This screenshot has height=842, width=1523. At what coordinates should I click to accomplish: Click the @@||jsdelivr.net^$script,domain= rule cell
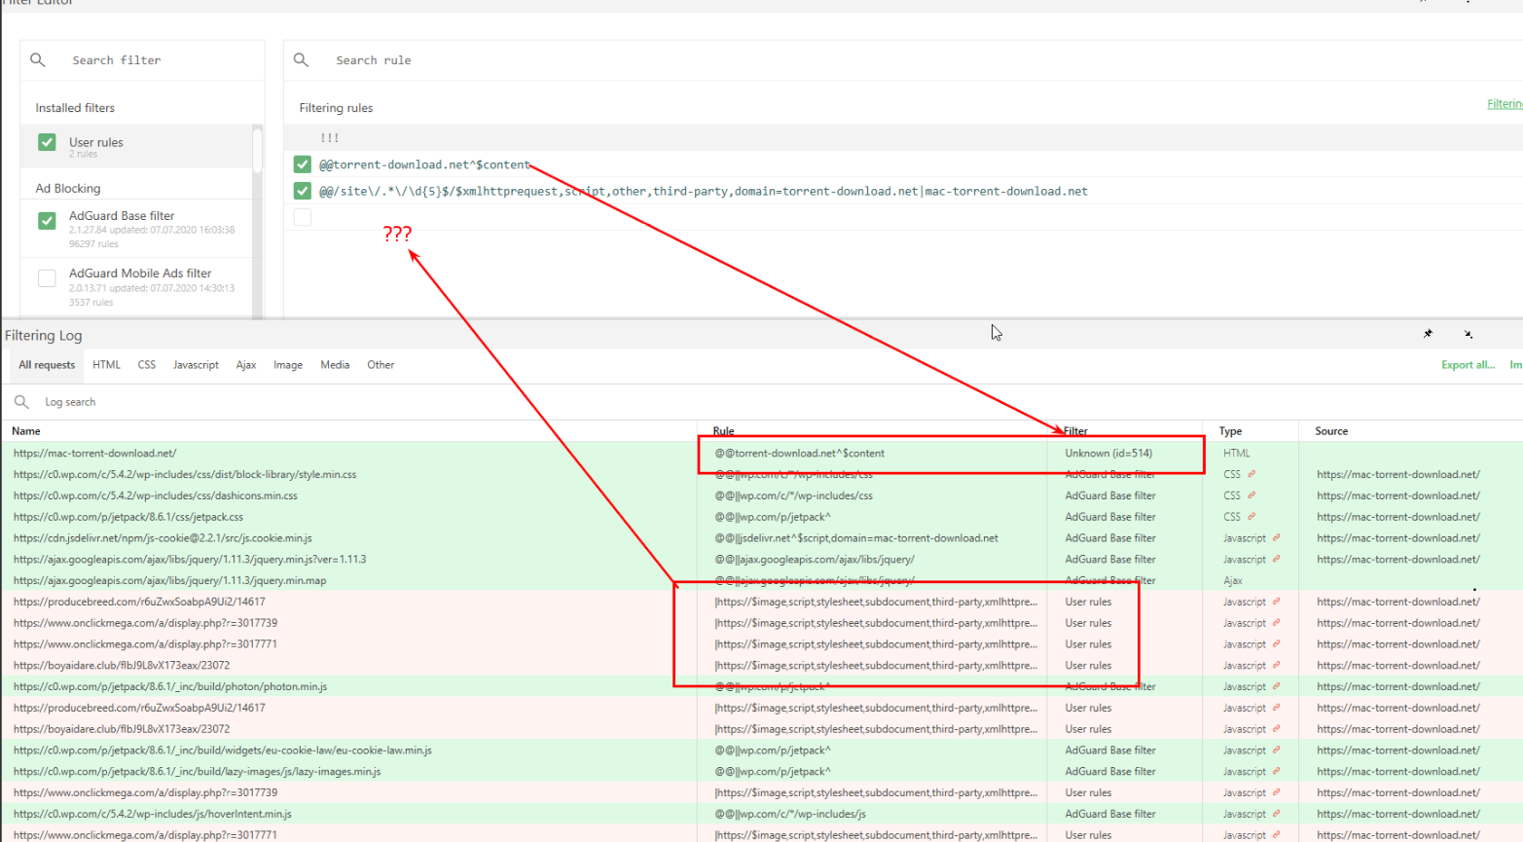[x=856, y=538]
